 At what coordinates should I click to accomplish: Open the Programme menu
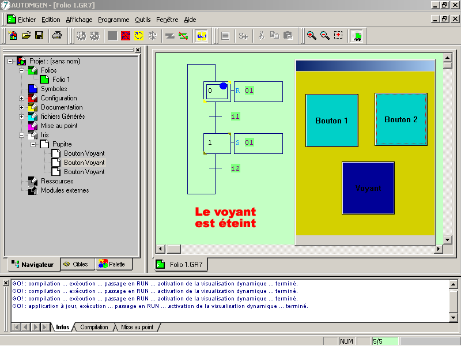click(114, 20)
